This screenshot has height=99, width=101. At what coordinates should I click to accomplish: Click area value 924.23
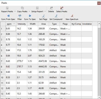pos(42,56)
